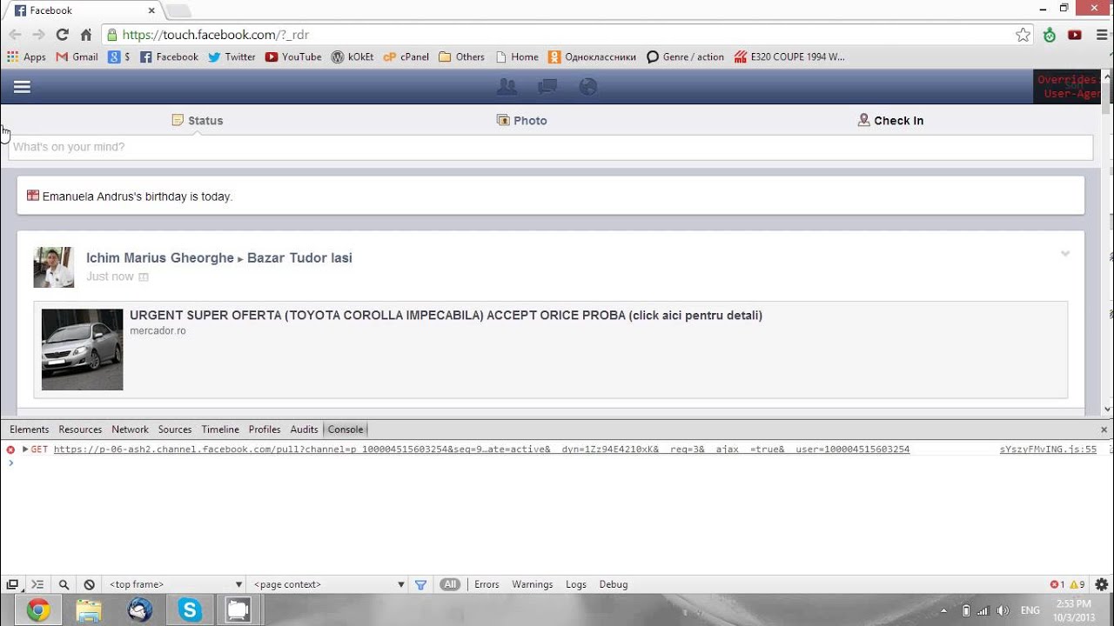Switch to the Elements tab

click(30, 430)
